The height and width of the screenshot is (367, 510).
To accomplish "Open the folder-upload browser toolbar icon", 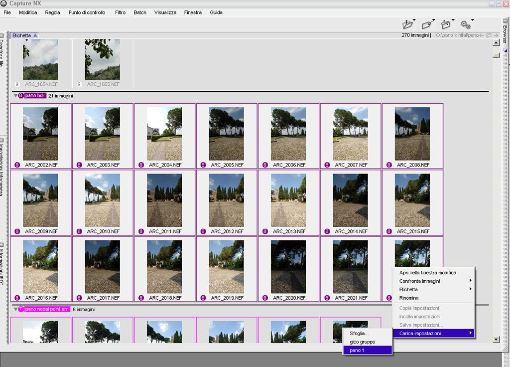I will [x=407, y=24].
